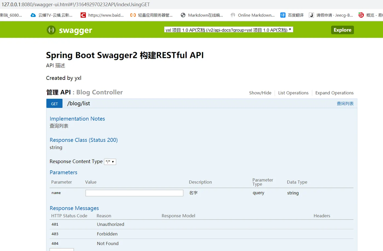Click the 'query' parameter type cell
The image size is (383, 251).
point(259,193)
